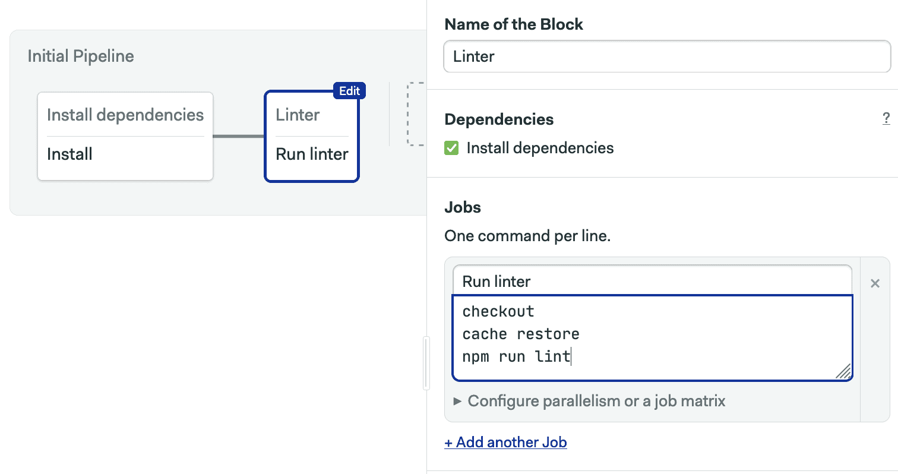
Task: Click the green checkmark beside Install dependencies
Action: click(x=452, y=148)
